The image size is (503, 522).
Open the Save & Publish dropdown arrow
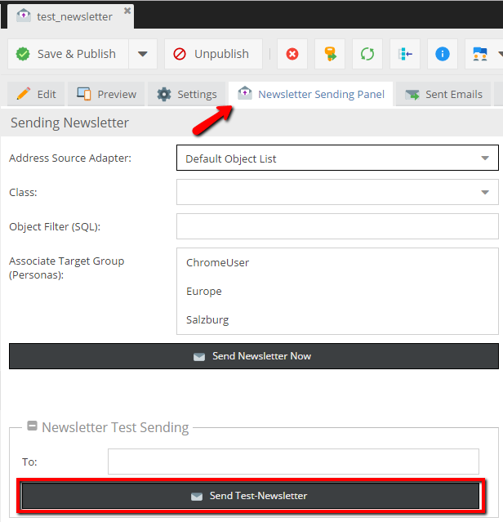coord(142,54)
